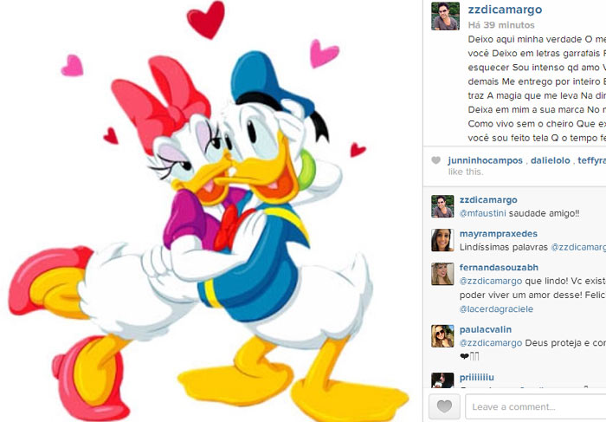Open fernandasouzabh username link
Viewport: 606px width, 422px height.
click(499, 267)
